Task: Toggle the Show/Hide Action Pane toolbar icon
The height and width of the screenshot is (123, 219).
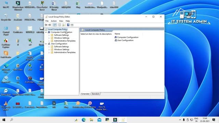Action: [x=72, y=25]
